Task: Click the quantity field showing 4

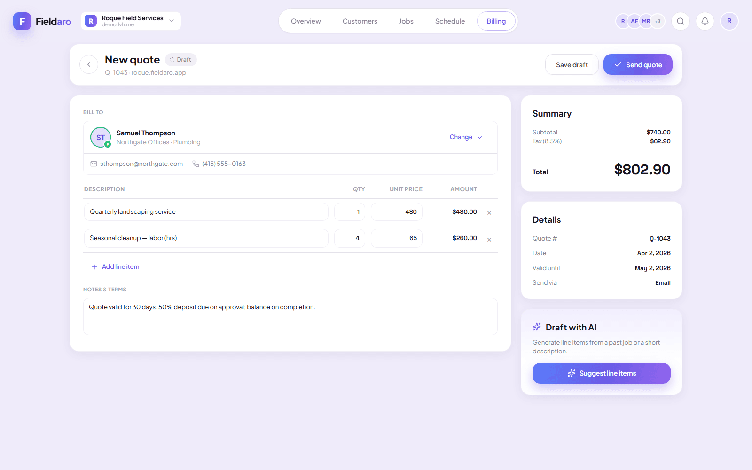Action: pyautogui.click(x=350, y=238)
